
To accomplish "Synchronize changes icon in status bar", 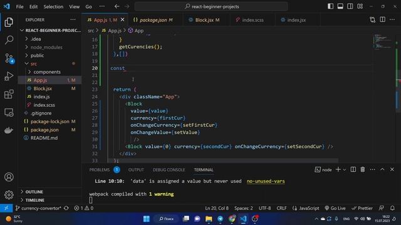I will [x=66, y=208].
